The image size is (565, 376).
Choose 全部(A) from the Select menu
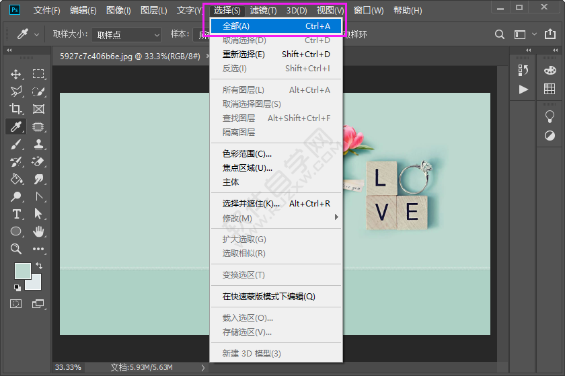(276, 26)
